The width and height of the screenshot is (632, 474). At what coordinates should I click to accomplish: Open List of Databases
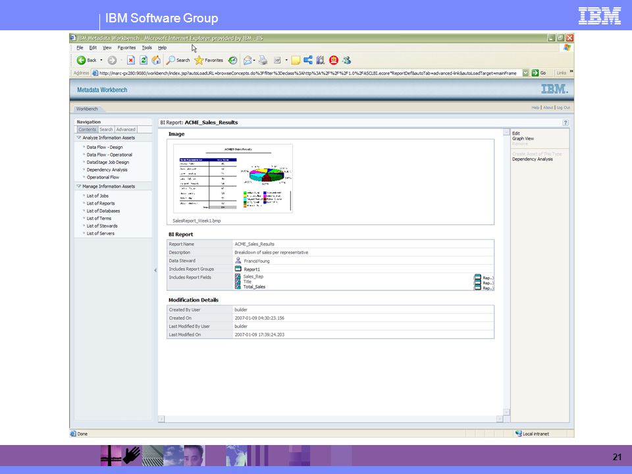tap(103, 211)
